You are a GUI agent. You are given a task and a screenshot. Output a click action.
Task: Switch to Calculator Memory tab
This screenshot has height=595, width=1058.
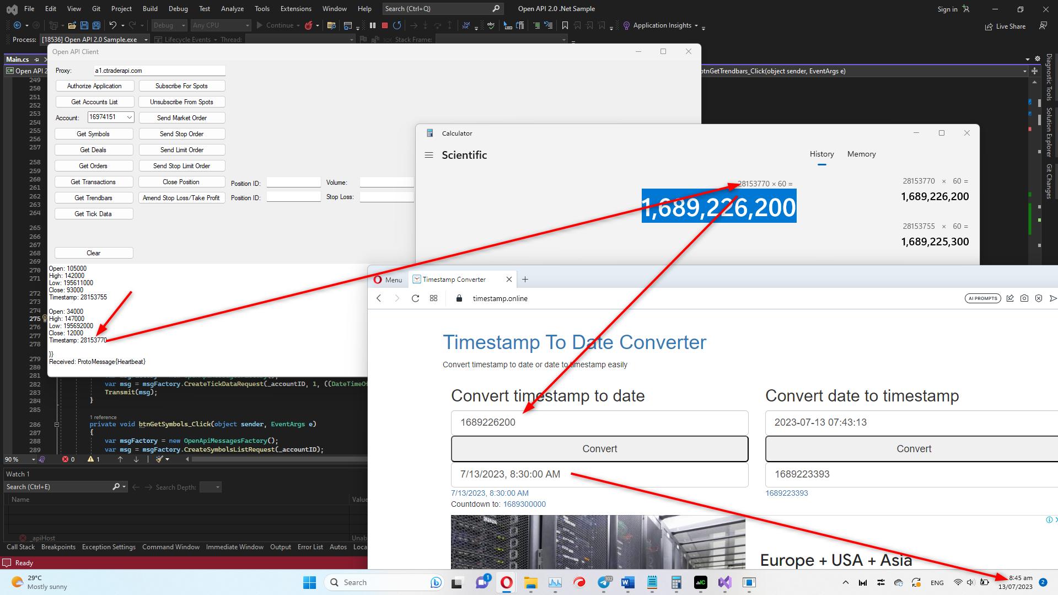861,154
